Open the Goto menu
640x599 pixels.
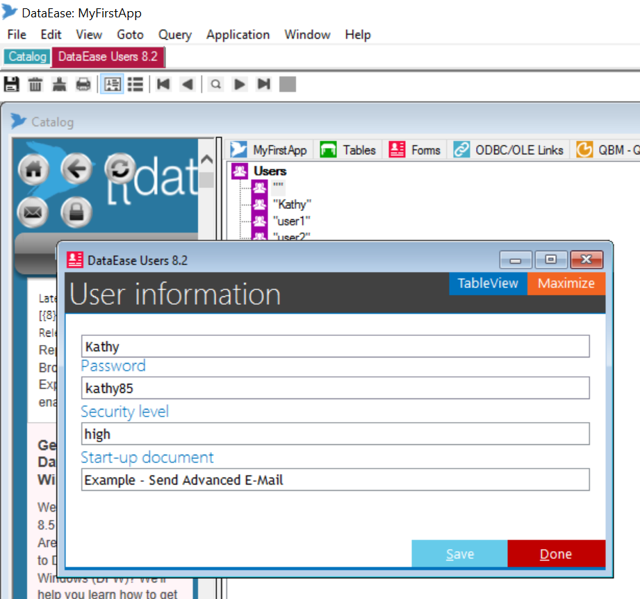130,35
